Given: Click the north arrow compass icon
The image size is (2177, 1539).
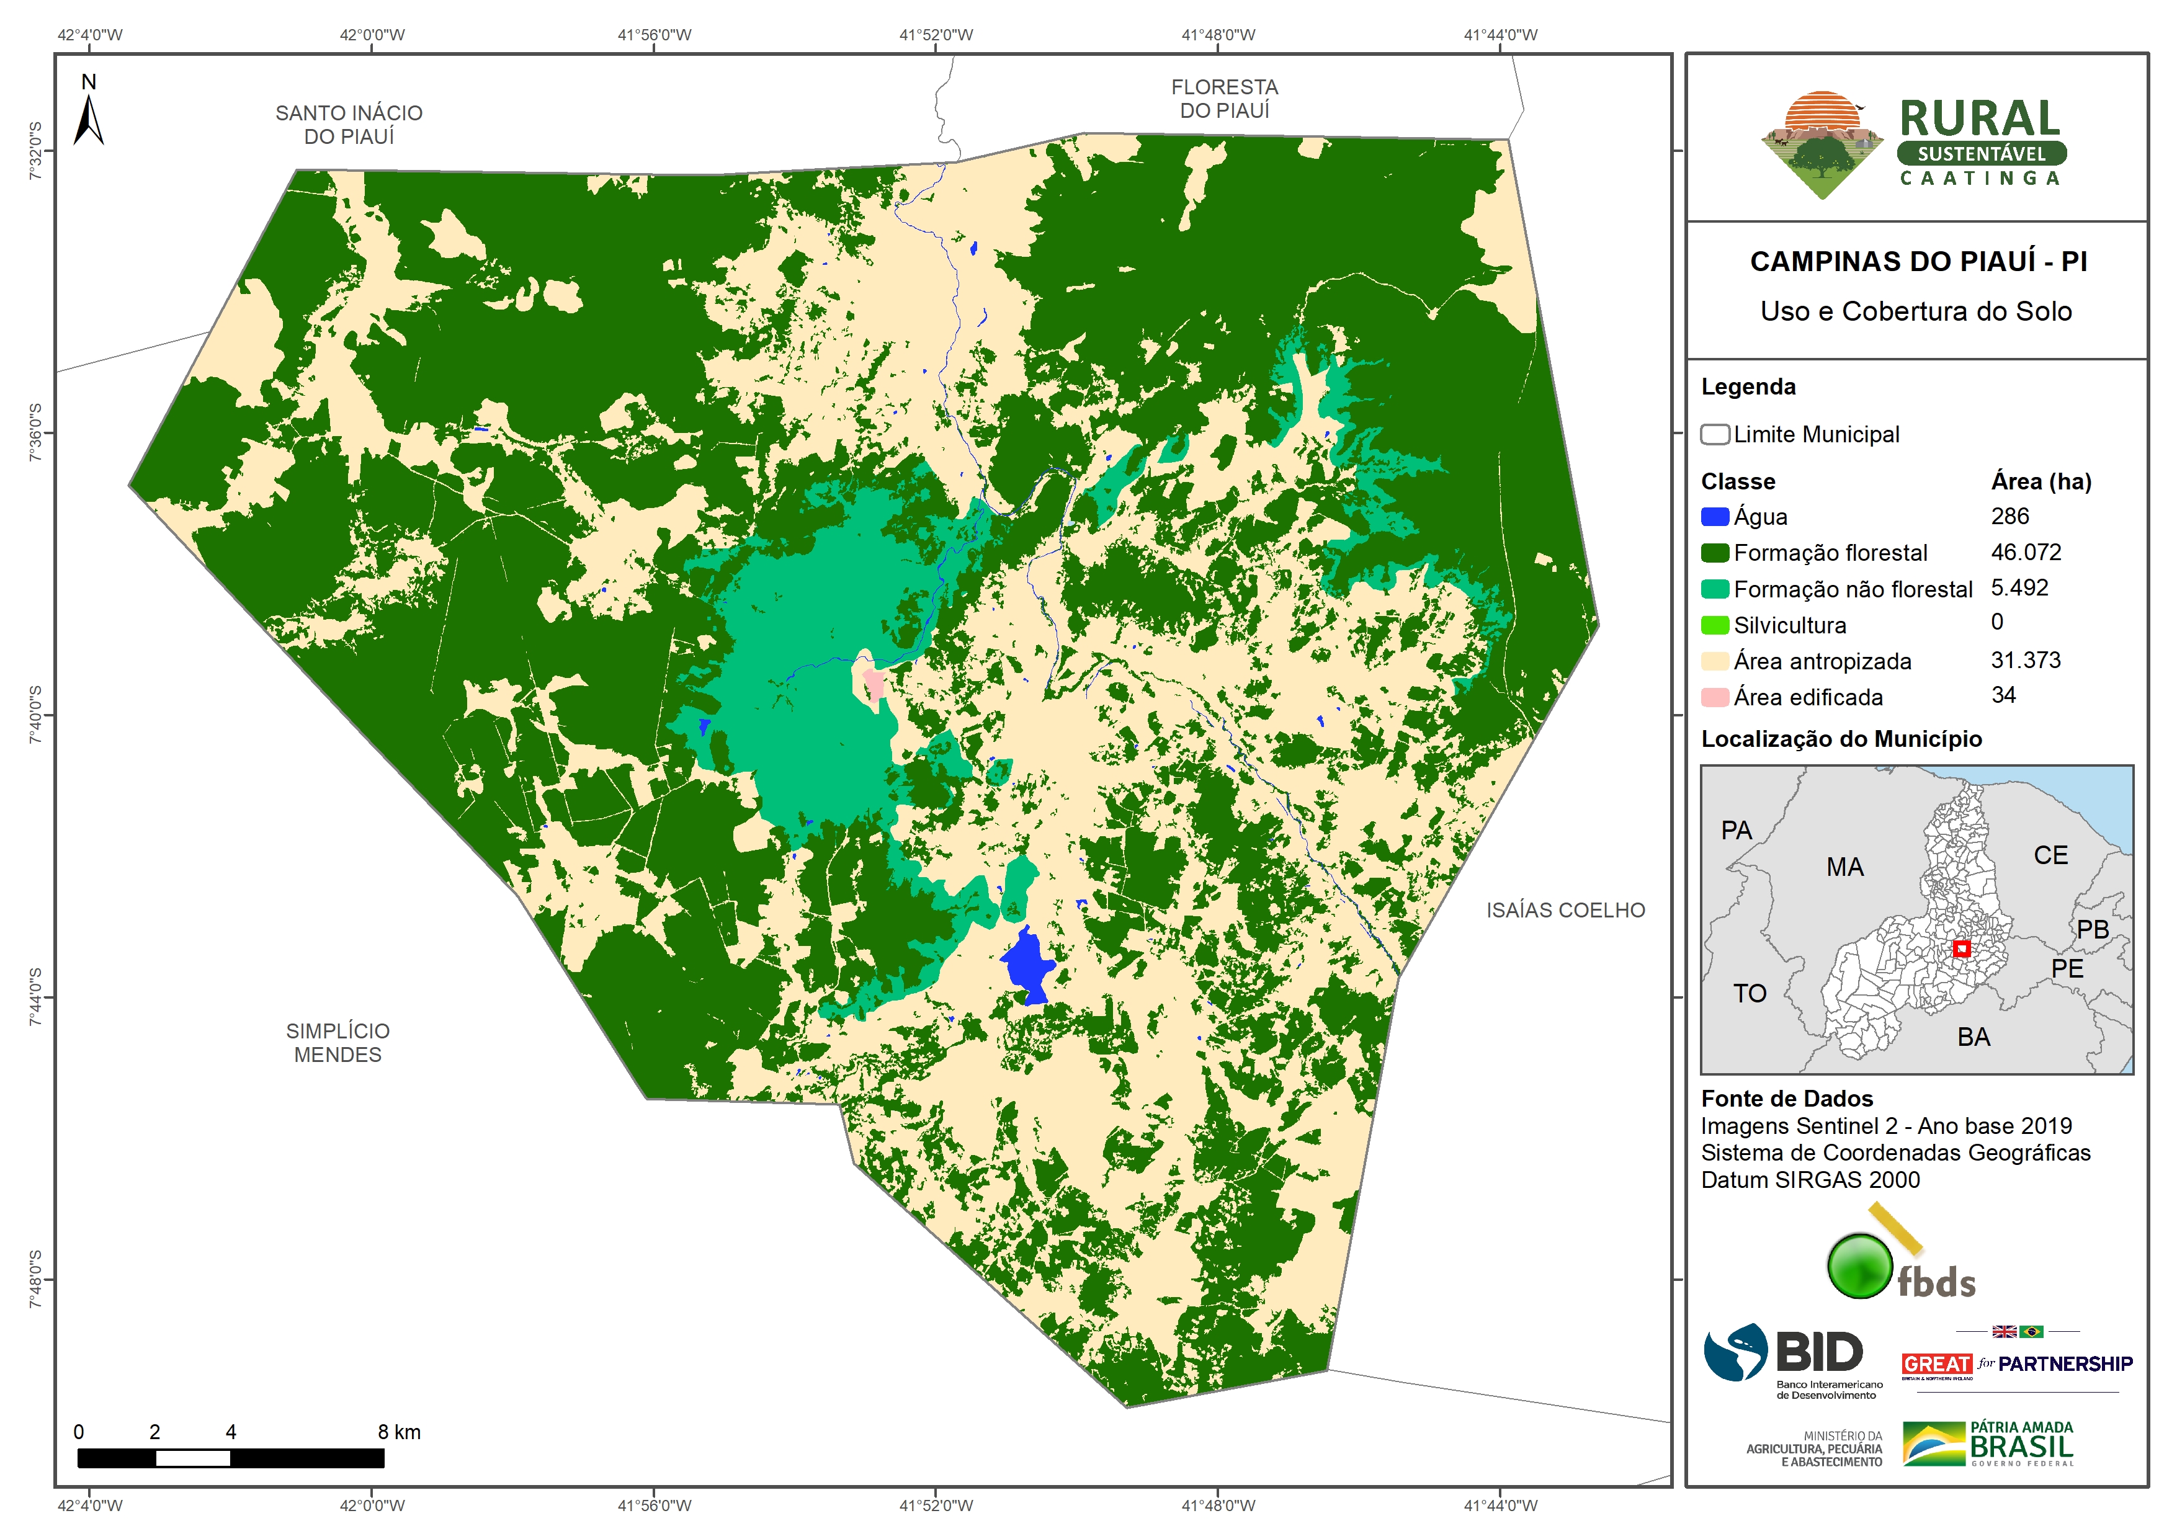Looking at the screenshot, I should click(88, 114).
